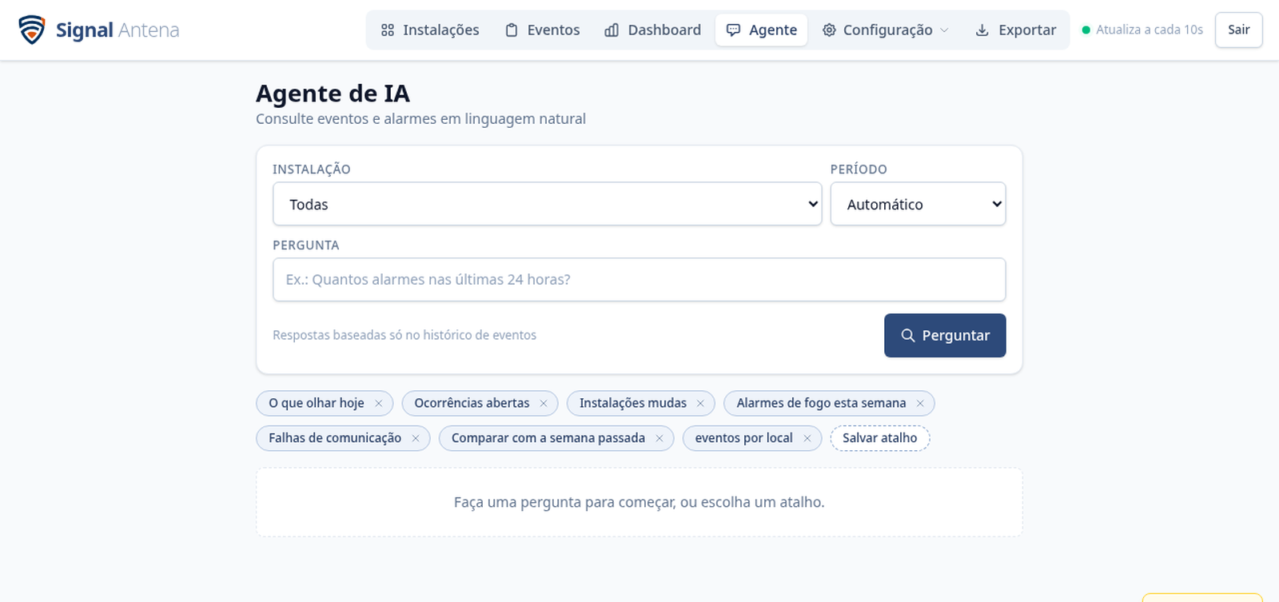Remove 'Alarmes de fogo esta semana' shortcut
1279x602 pixels.
click(920, 404)
